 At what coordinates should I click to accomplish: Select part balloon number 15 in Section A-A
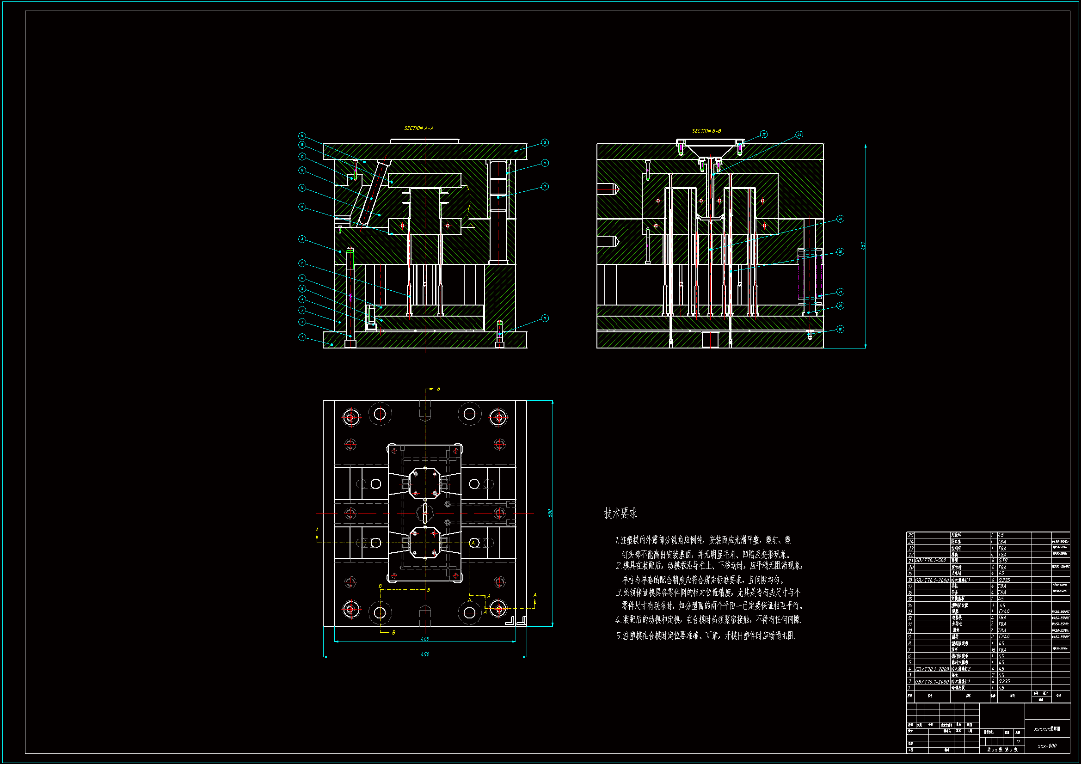click(x=545, y=143)
